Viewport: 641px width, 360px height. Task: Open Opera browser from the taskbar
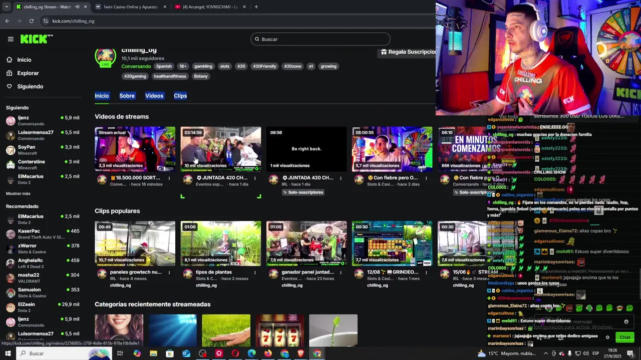[235, 353]
